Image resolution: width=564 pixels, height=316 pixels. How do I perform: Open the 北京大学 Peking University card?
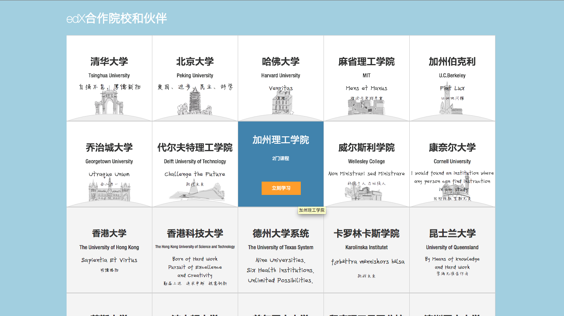tap(195, 78)
